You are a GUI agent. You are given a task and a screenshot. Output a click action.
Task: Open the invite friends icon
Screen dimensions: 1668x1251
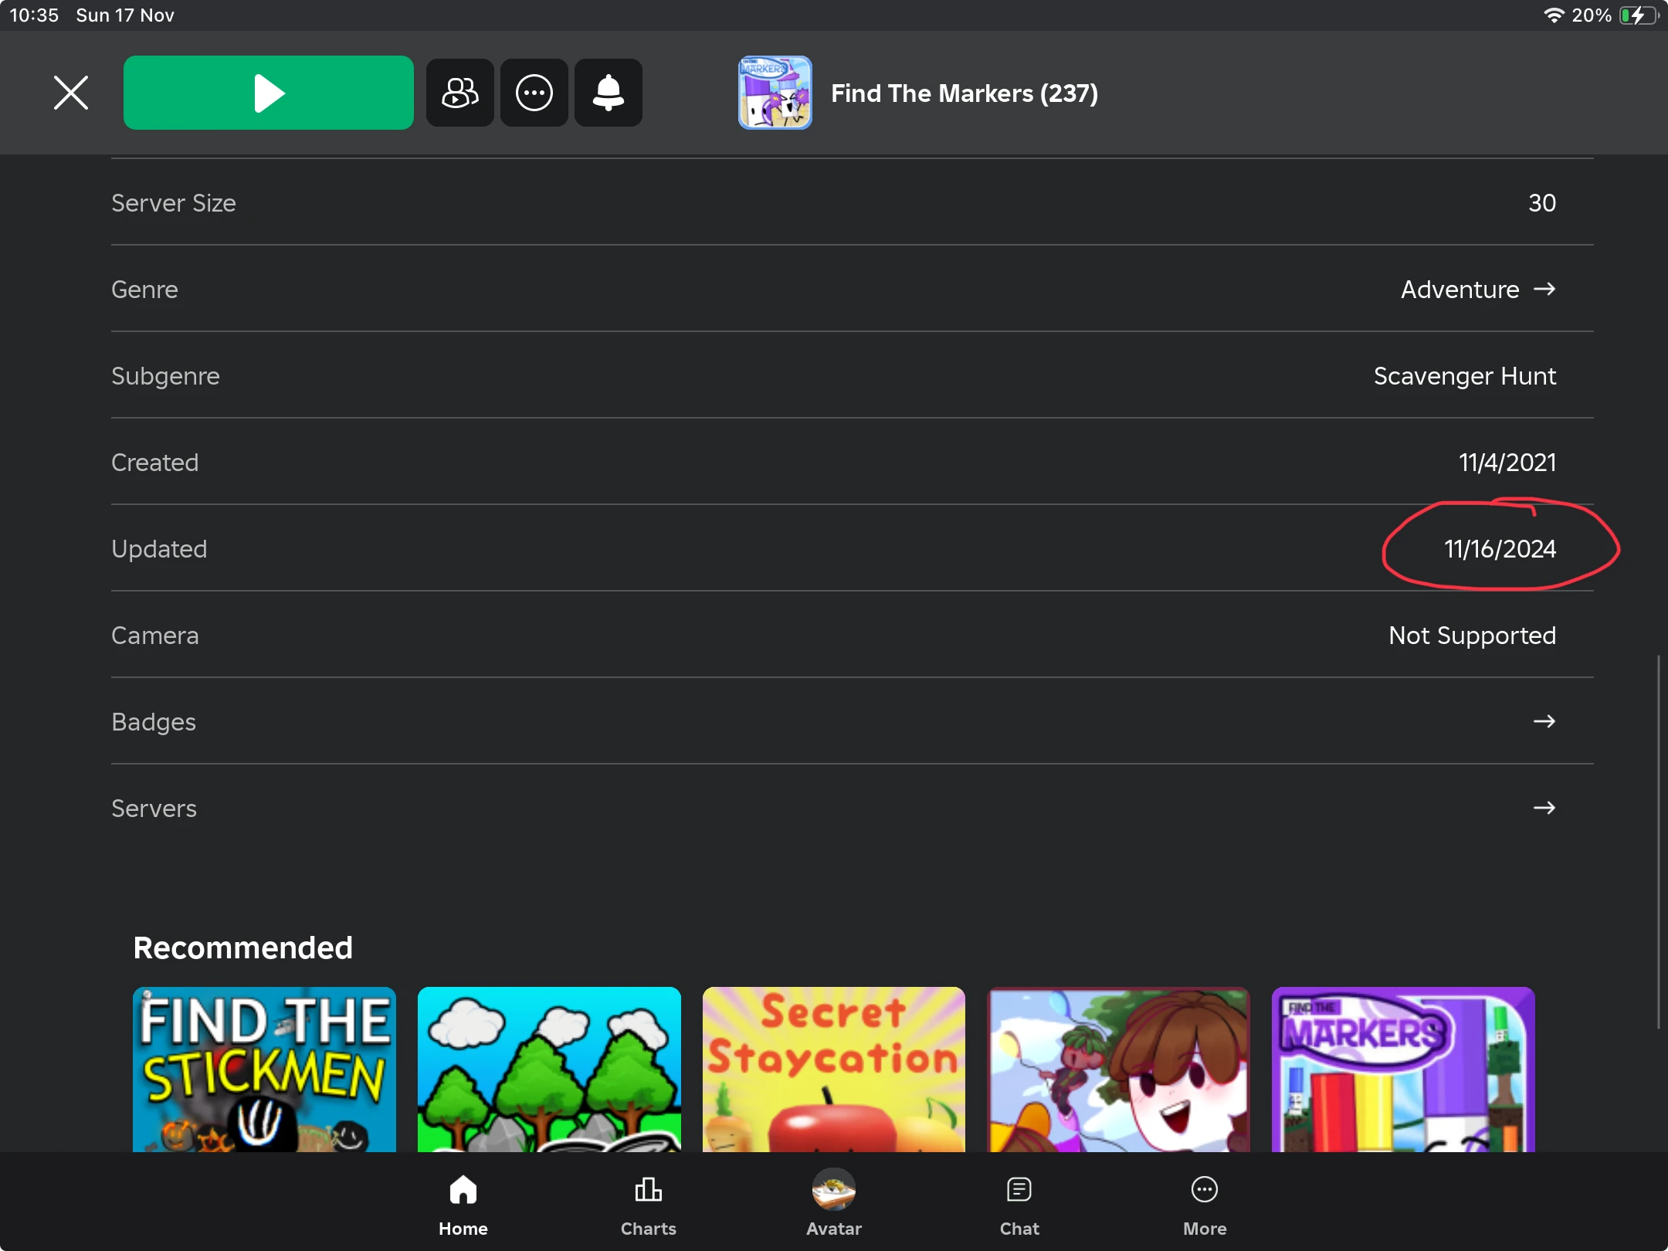(x=460, y=93)
